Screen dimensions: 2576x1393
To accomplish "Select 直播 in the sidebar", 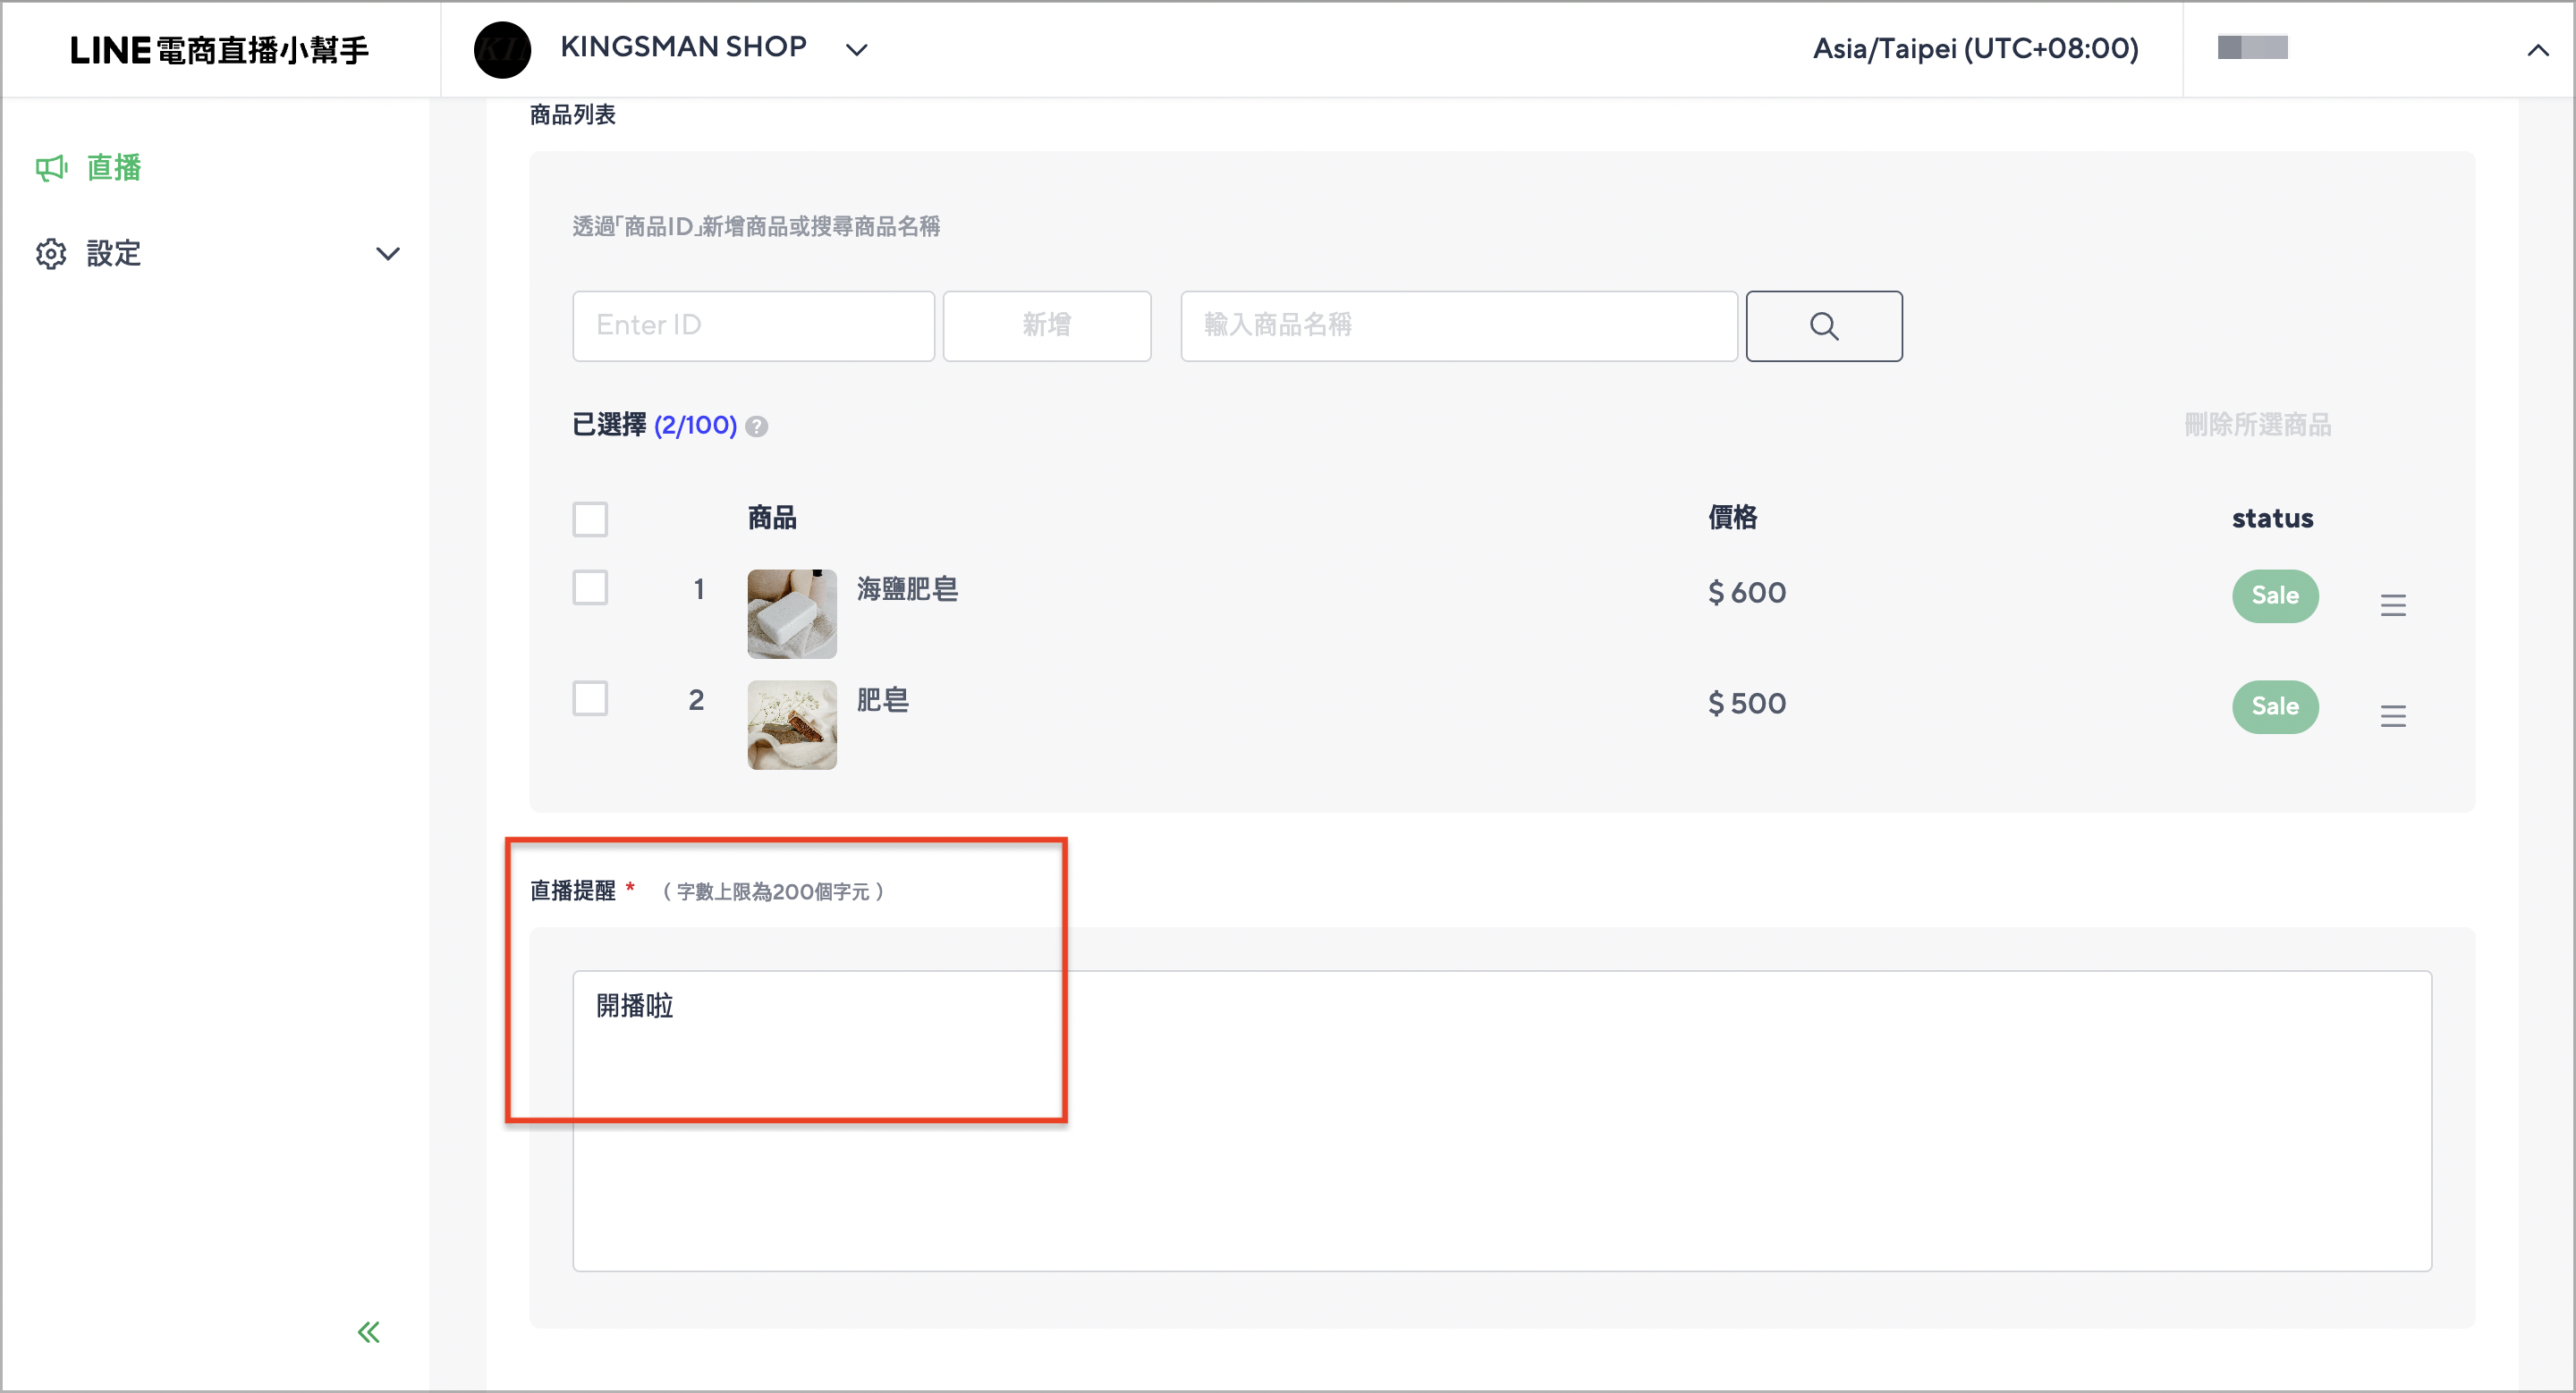I will 114,168.
